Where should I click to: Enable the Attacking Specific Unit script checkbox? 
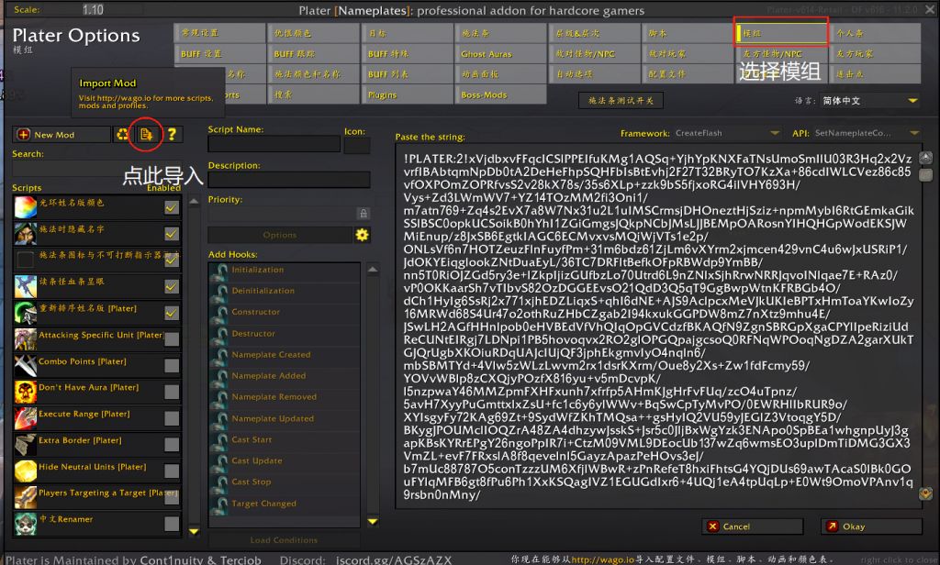(x=172, y=339)
